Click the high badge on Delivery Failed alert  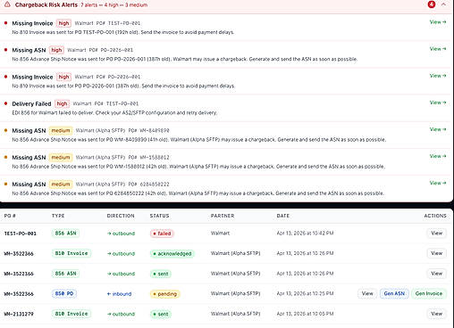[62, 103]
